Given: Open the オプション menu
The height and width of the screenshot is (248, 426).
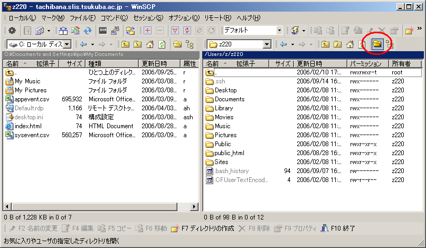Looking at the screenshot, I should click(x=184, y=18).
